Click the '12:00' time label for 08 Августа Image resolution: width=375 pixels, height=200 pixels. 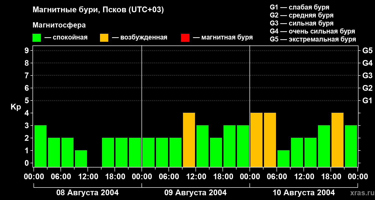(88, 176)
